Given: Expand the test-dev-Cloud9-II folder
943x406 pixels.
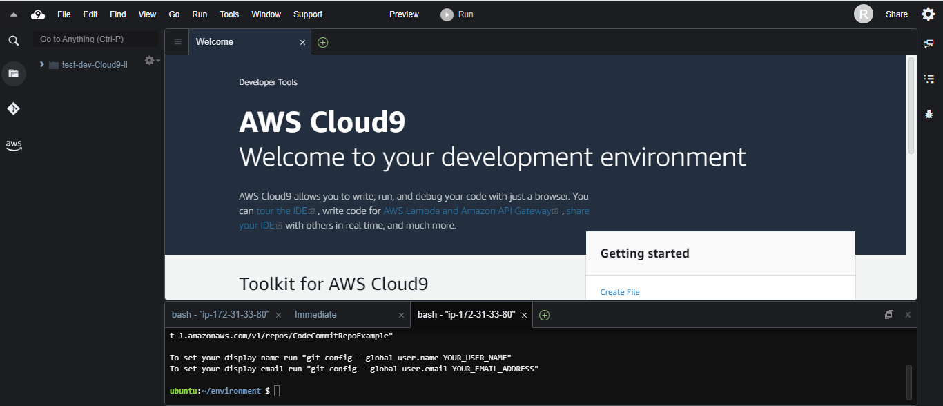Looking at the screenshot, I should (x=42, y=64).
